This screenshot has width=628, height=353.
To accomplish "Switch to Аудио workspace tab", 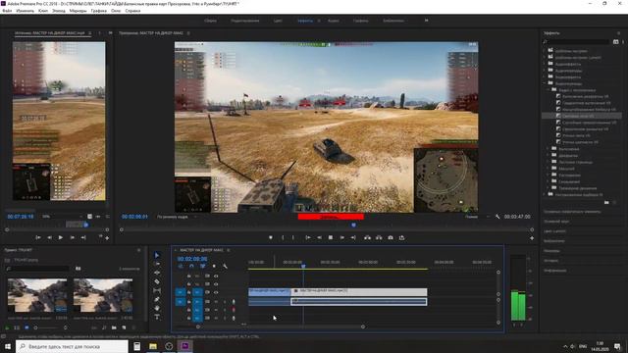I will [334, 21].
